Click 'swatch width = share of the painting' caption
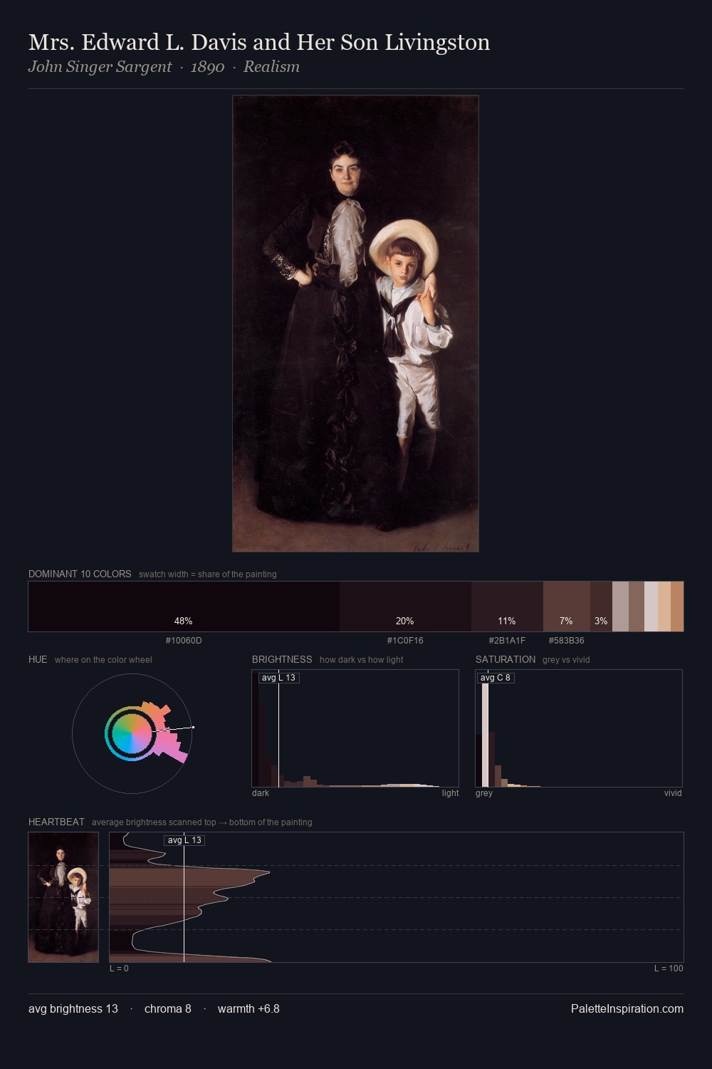712x1069 pixels. point(208,574)
